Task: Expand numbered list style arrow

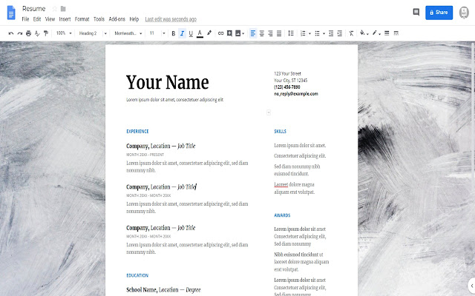Action: click(x=309, y=33)
